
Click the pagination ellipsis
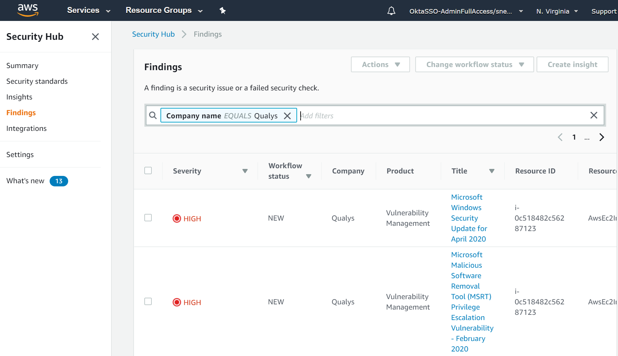click(587, 139)
